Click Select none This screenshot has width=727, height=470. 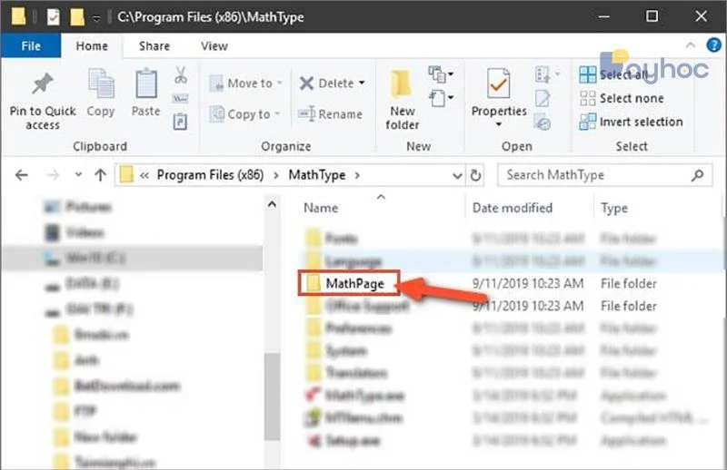coord(622,98)
